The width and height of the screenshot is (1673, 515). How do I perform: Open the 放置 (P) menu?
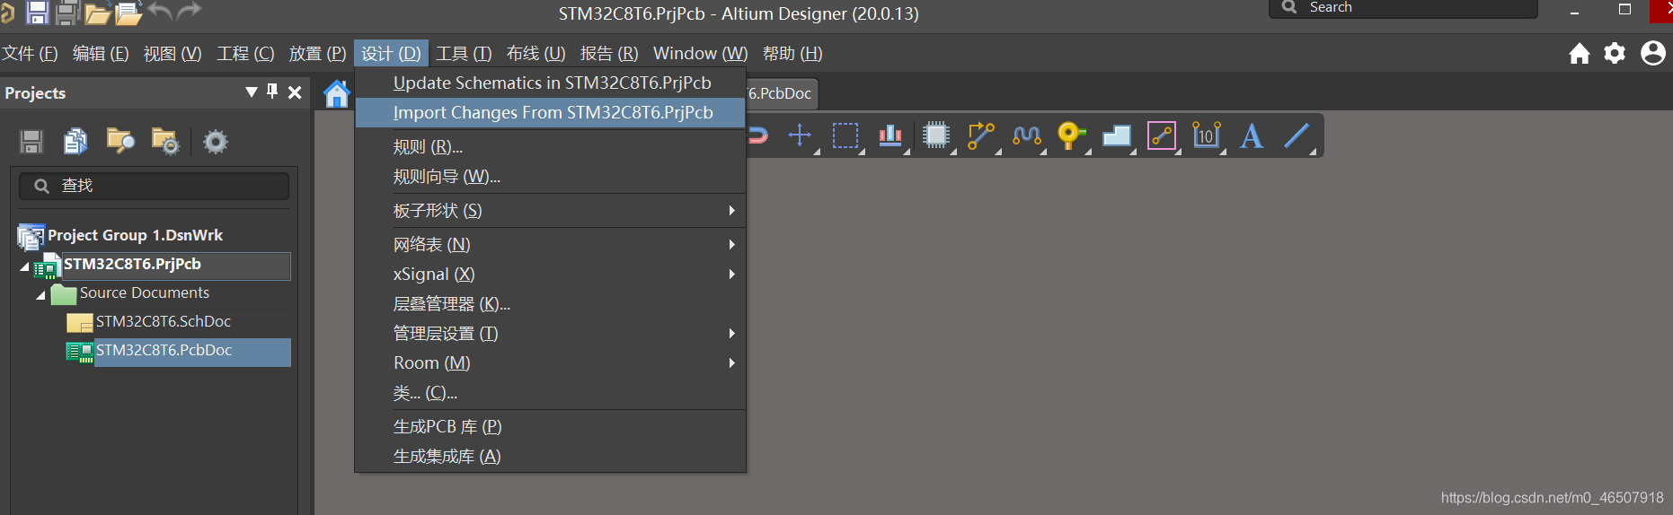click(x=317, y=54)
